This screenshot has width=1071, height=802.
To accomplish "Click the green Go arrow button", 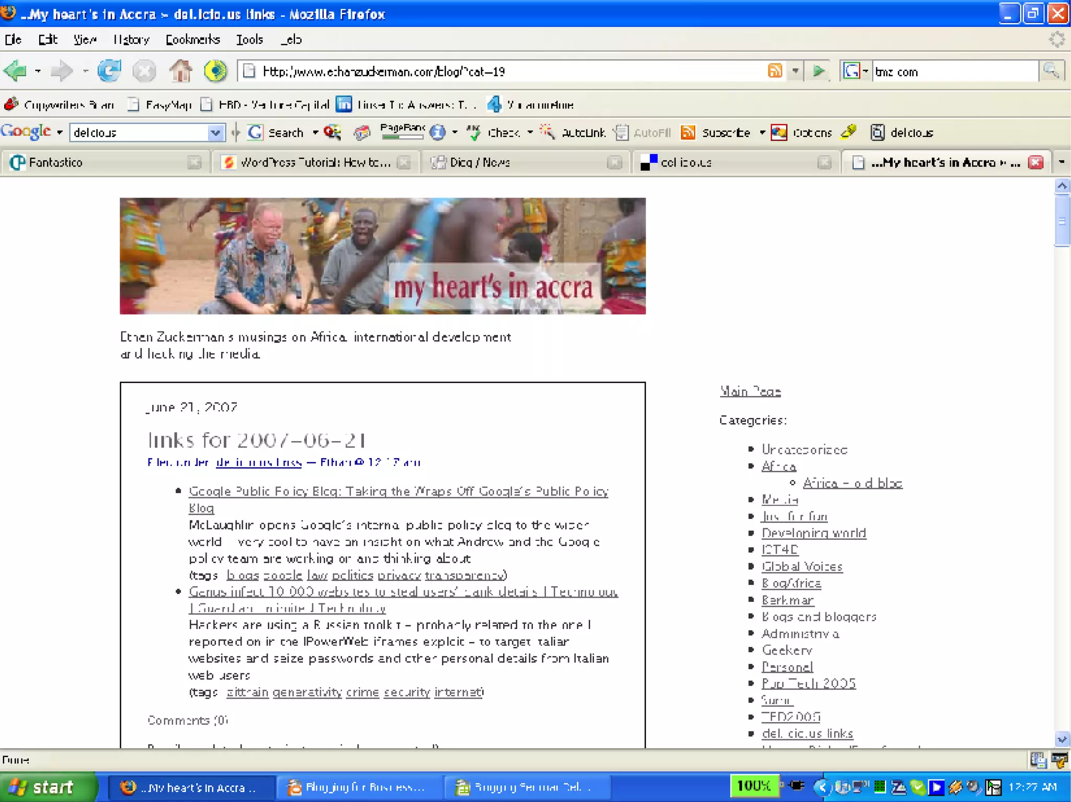I will click(819, 71).
